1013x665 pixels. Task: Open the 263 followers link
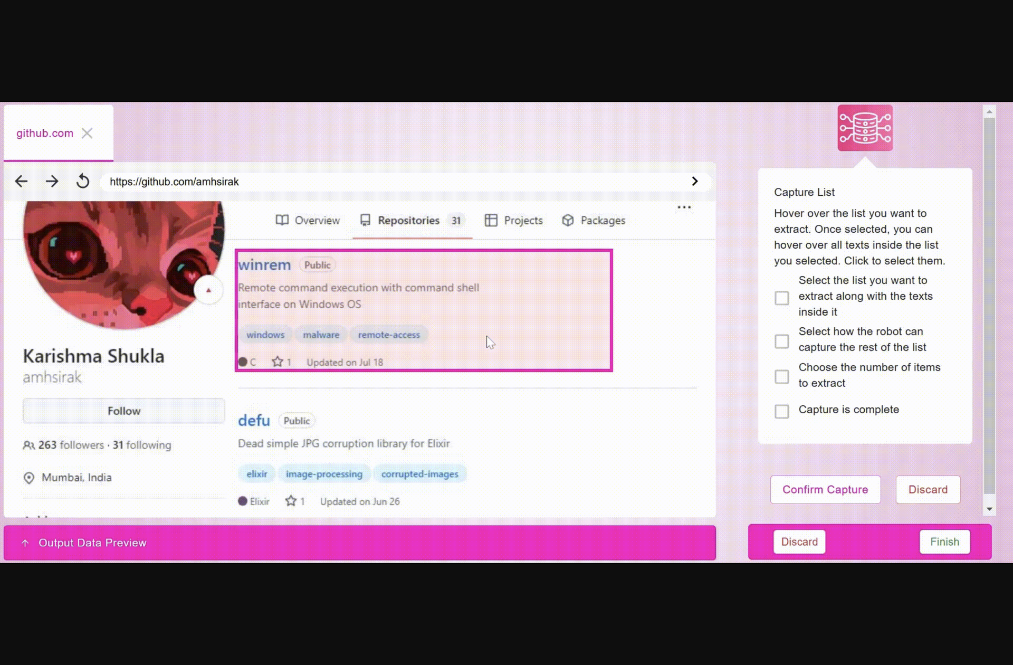[71, 445]
